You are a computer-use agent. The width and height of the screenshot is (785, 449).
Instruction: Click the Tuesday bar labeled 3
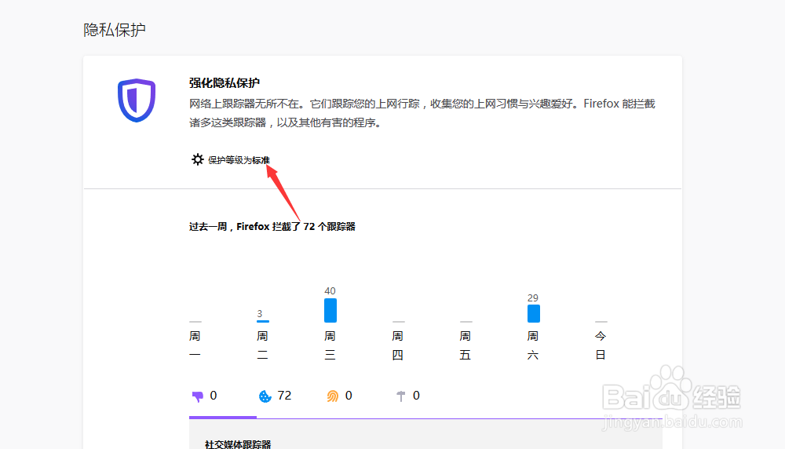[x=263, y=321]
